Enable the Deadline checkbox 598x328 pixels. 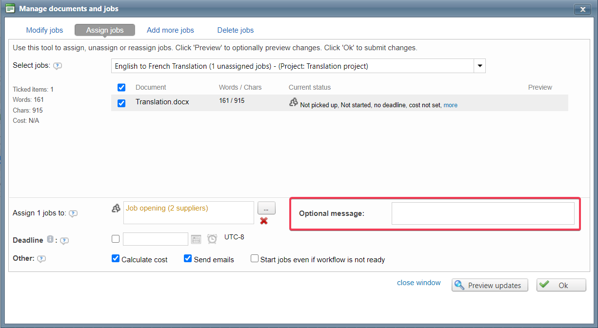[x=116, y=239]
